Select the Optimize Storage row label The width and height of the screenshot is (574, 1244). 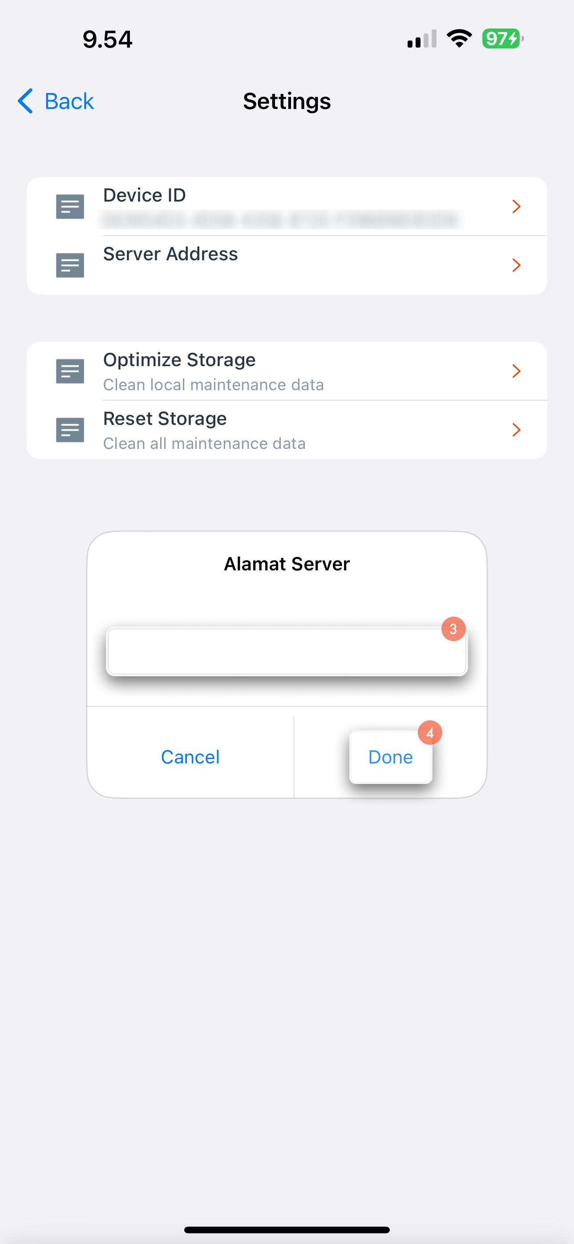pyautogui.click(x=179, y=360)
